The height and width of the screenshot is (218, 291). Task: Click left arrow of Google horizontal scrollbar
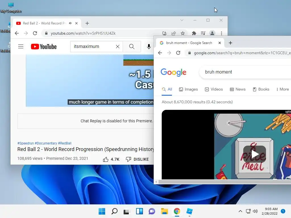click(156, 182)
